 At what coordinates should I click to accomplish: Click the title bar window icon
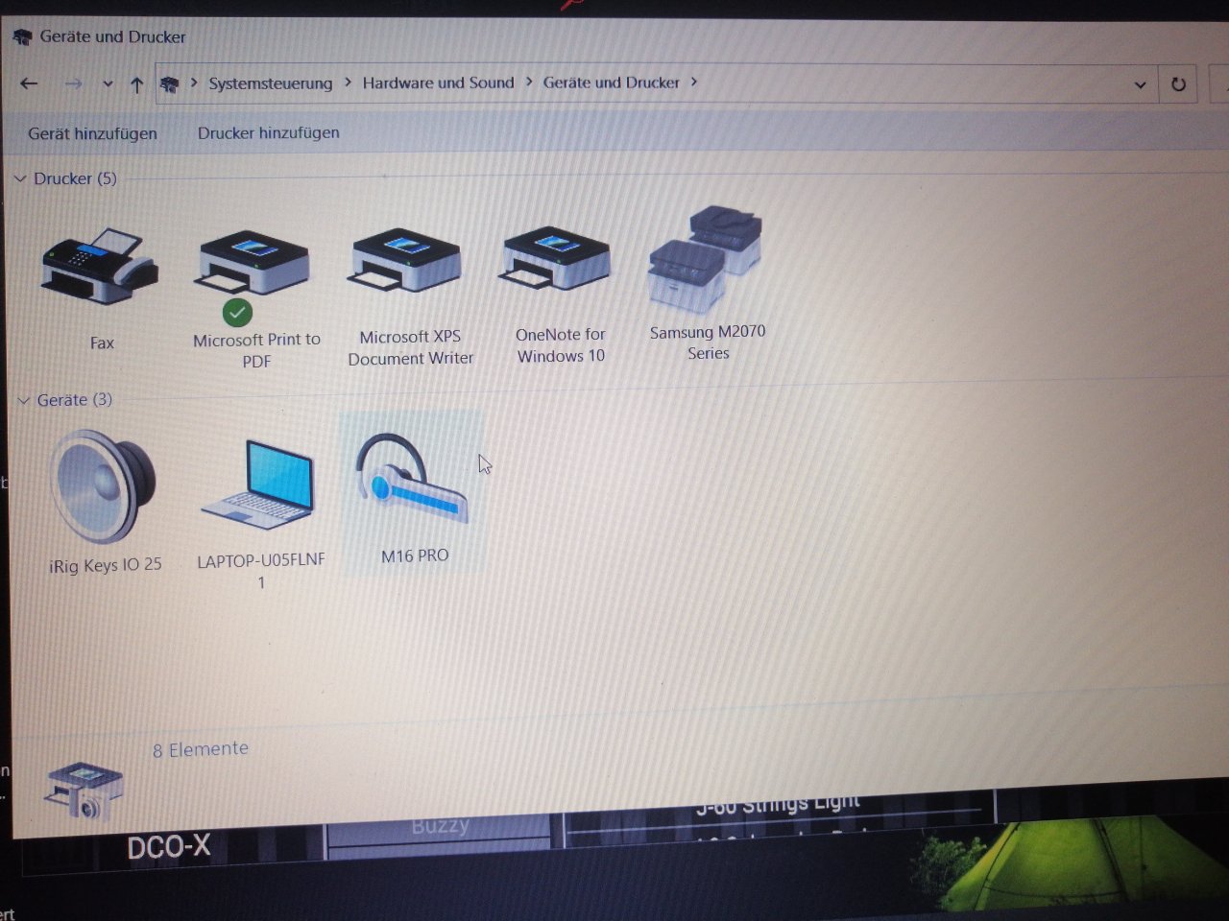pyautogui.click(x=22, y=38)
